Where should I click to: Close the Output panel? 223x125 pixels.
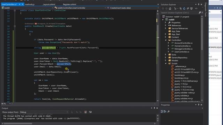pyautogui.click(x=157, y=108)
